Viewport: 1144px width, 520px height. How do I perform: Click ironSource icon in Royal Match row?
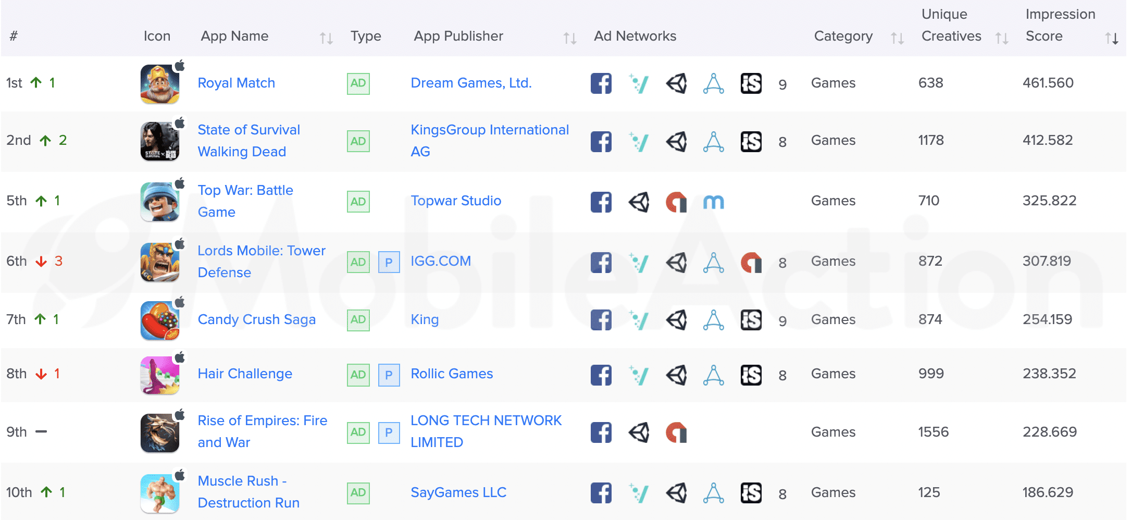[x=751, y=83]
